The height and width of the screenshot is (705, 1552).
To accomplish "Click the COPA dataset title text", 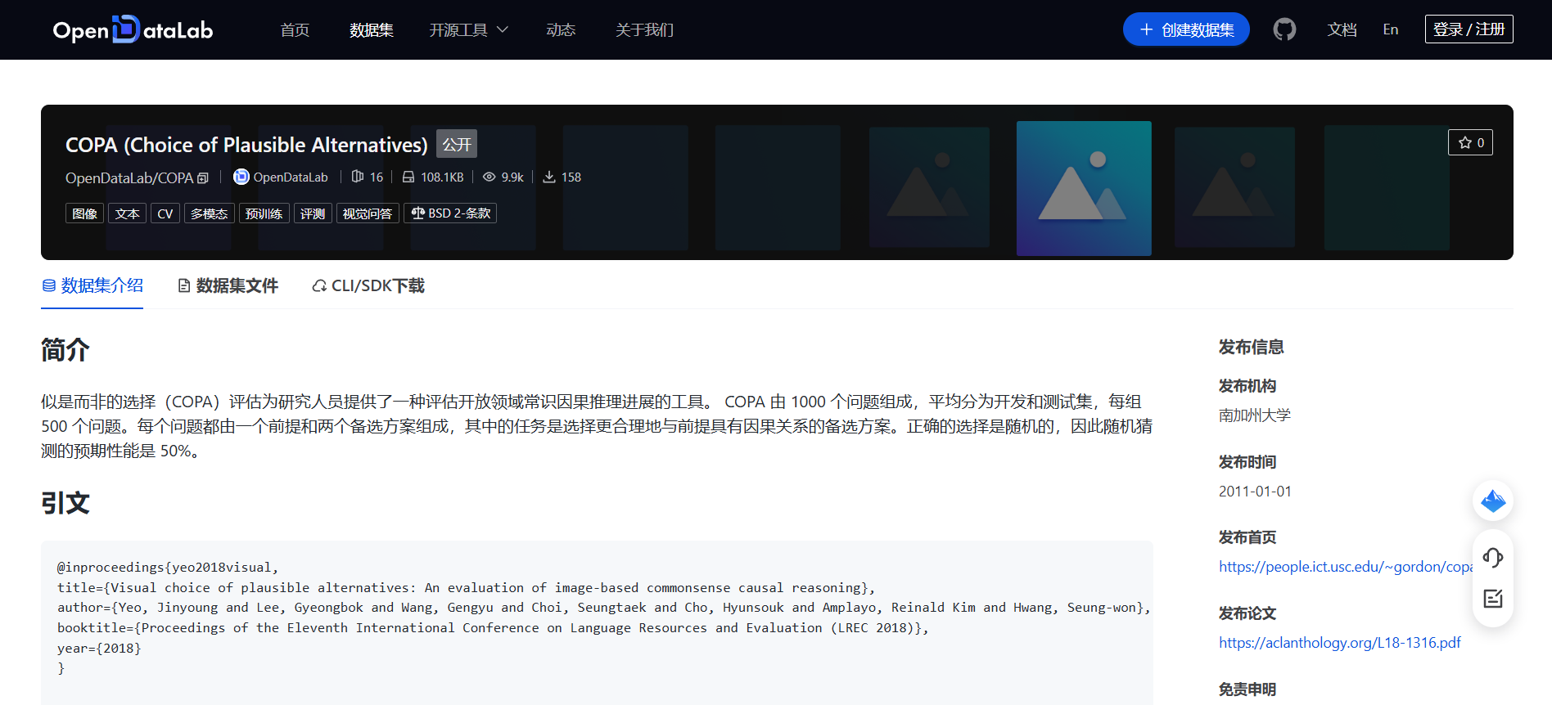I will coord(246,145).
